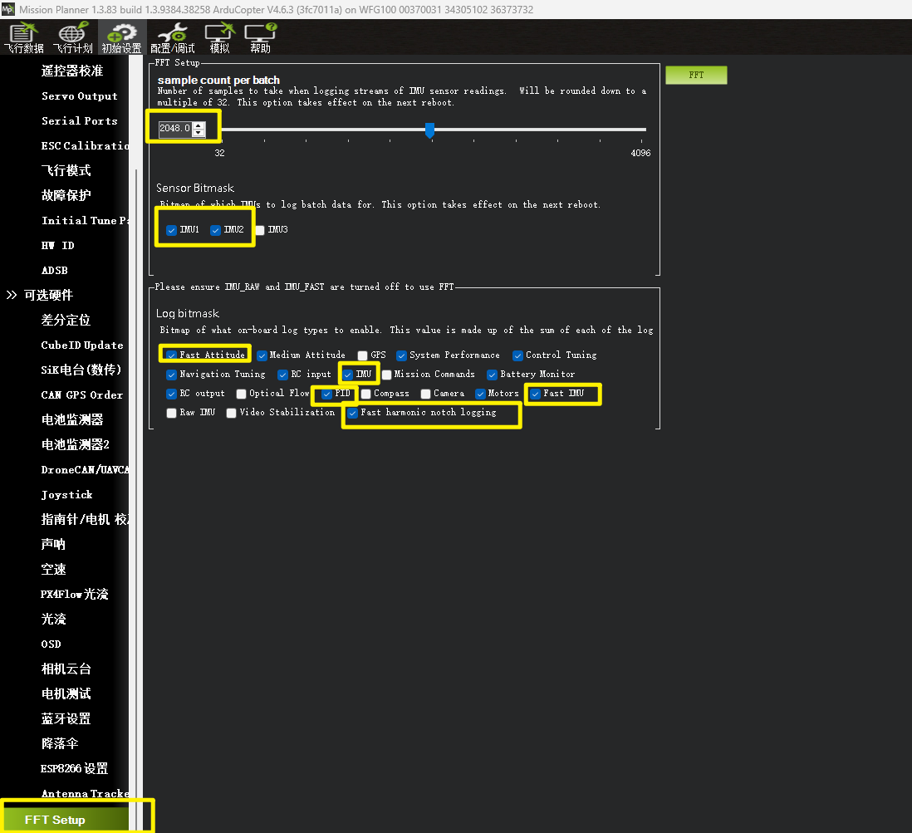Image resolution: width=912 pixels, height=833 pixels.
Task: Open ESP8266 设置 in the sidebar
Action: pyautogui.click(x=75, y=768)
